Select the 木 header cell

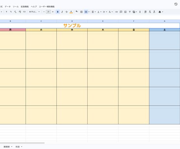tap(103, 30)
